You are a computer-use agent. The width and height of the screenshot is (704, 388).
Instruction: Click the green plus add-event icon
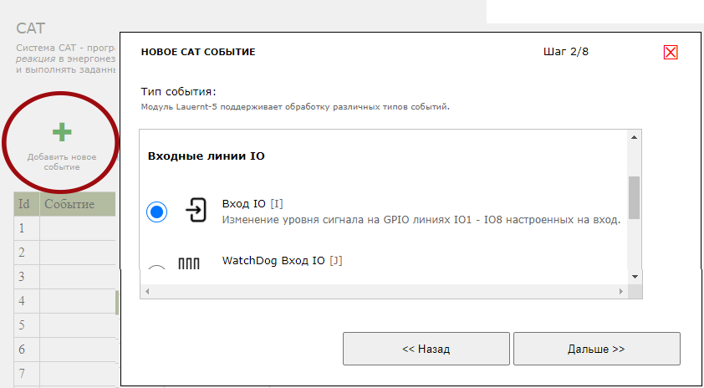pyautogui.click(x=62, y=132)
